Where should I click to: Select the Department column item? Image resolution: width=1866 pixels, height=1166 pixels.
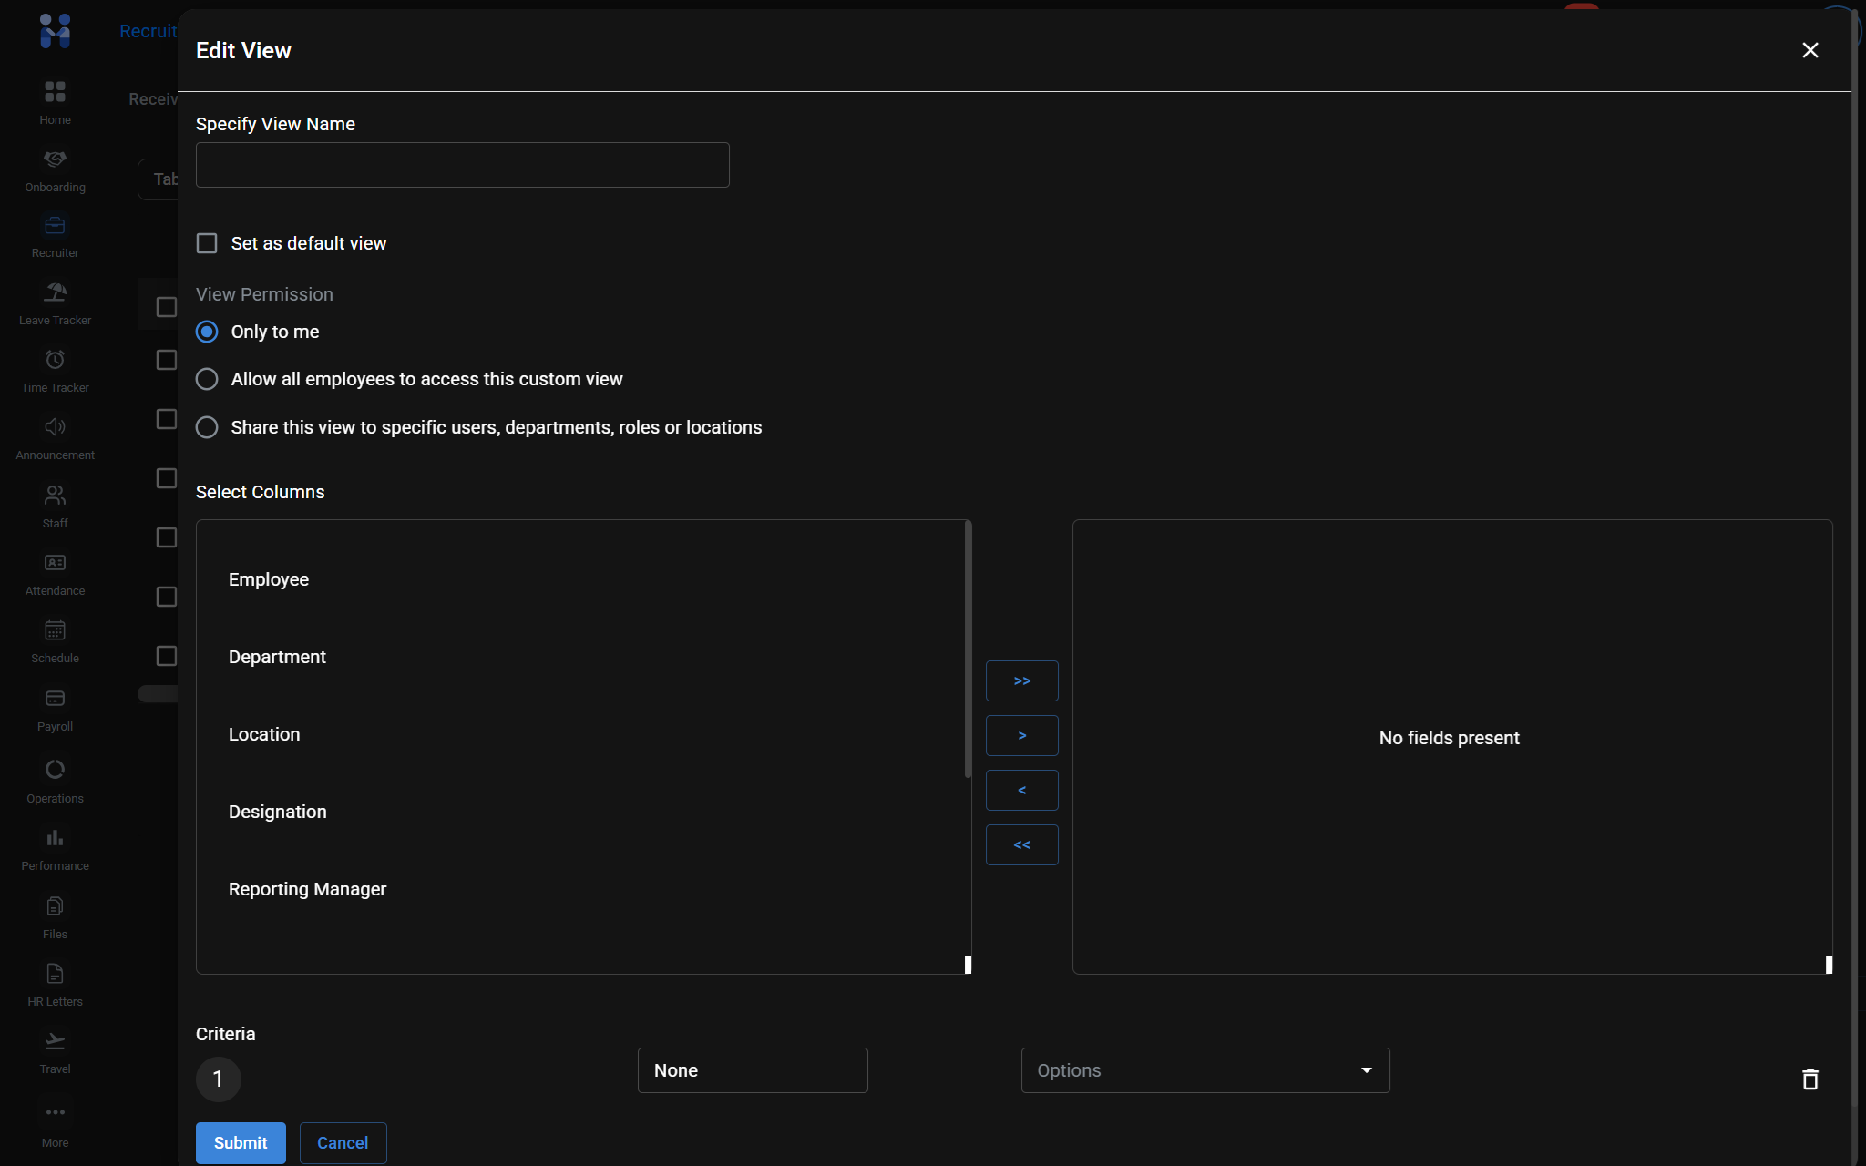click(277, 657)
